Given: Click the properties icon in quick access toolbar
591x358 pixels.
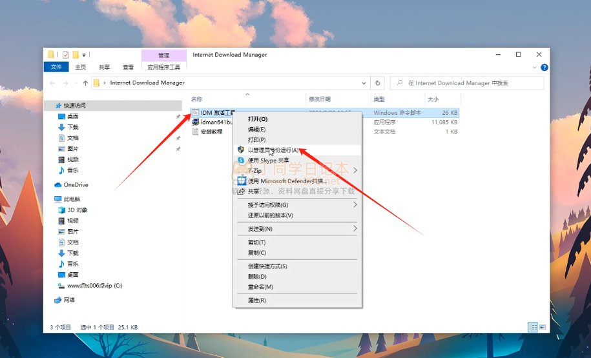Looking at the screenshot, I should click(66, 55).
